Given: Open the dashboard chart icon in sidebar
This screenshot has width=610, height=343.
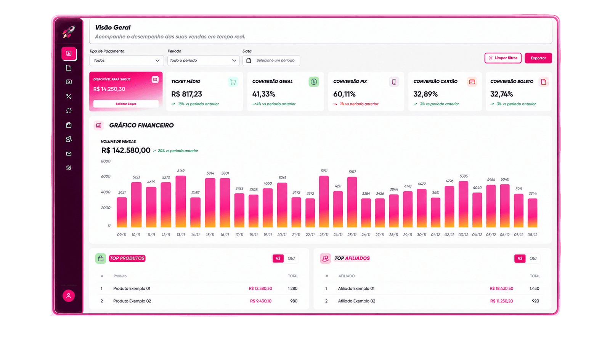Looking at the screenshot, I should tap(69, 54).
